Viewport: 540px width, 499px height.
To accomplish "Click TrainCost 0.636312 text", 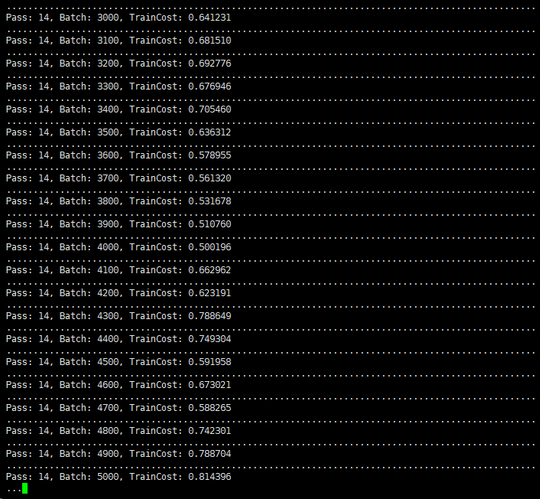I will pos(210,132).
